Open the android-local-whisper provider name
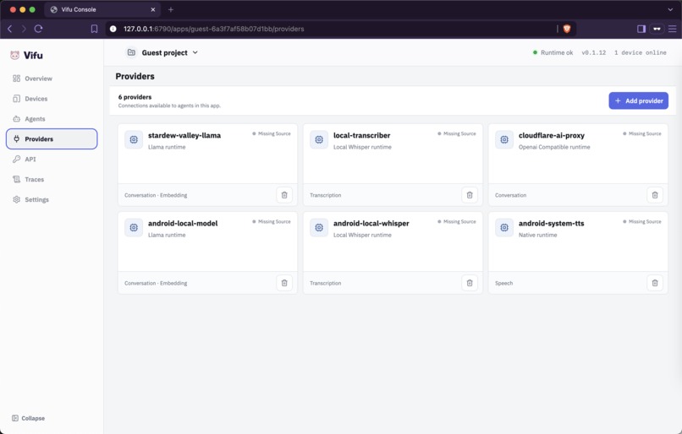 pyautogui.click(x=371, y=224)
